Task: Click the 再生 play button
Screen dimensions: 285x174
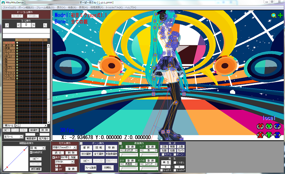Action: tap(166, 162)
